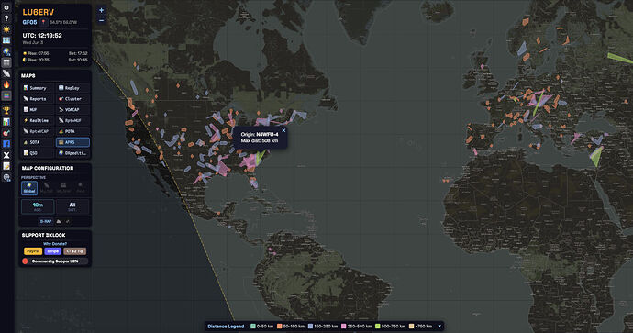Click the 150-250 km legend swatch

(310, 327)
